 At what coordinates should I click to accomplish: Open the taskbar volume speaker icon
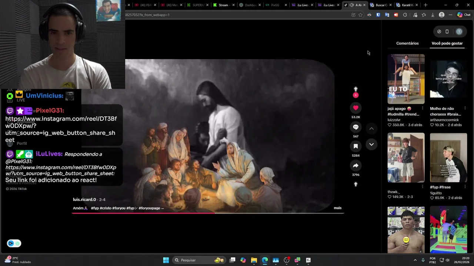pos(448,260)
